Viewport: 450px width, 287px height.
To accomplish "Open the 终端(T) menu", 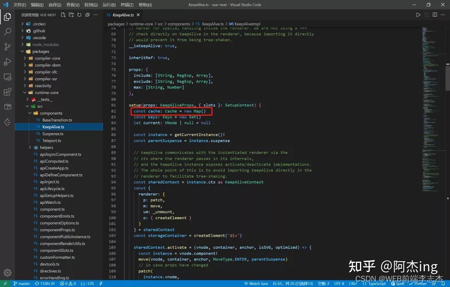I will (127, 5).
